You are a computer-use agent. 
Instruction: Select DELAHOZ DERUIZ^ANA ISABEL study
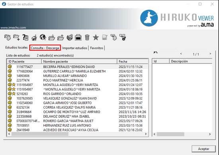(x=78, y=117)
